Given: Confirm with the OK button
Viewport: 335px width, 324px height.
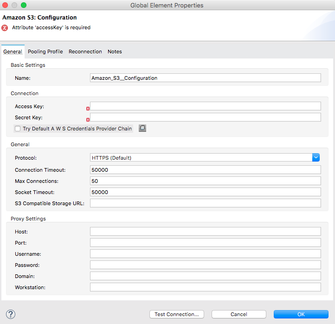Looking at the screenshot, I should point(301,314).
